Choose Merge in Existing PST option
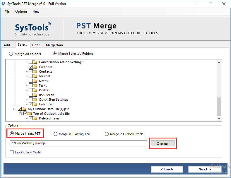The height and width of the screenshot is (178, 231). point(55,134)
